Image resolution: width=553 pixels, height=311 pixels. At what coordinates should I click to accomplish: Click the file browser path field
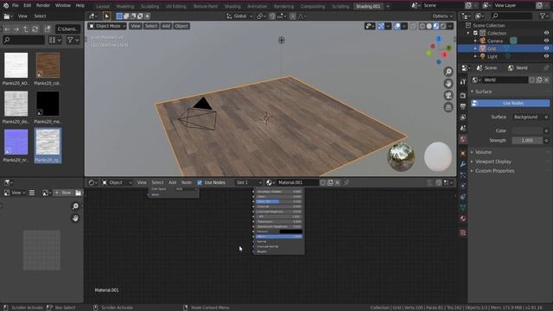click(67, 29)
